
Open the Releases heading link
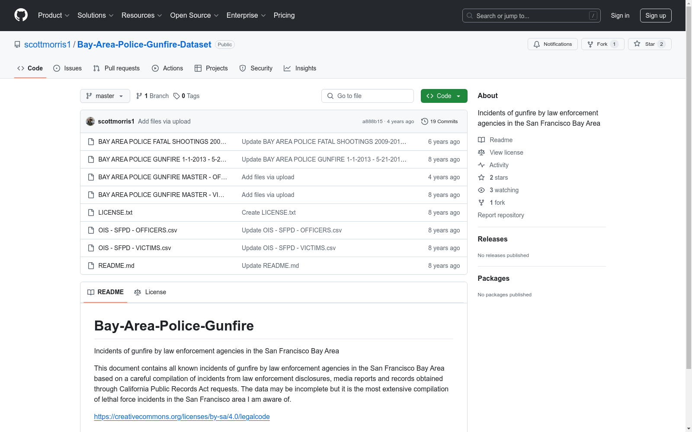(493, 239)
